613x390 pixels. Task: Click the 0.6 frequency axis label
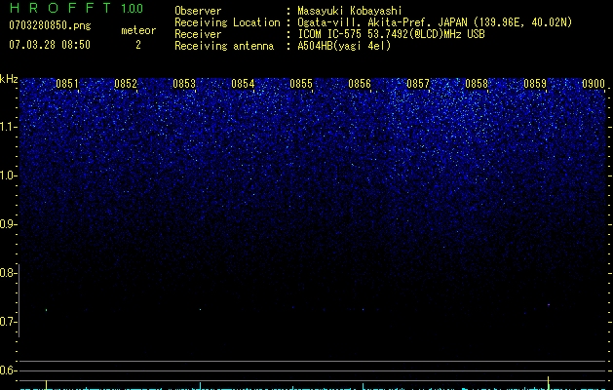point(9,370)
